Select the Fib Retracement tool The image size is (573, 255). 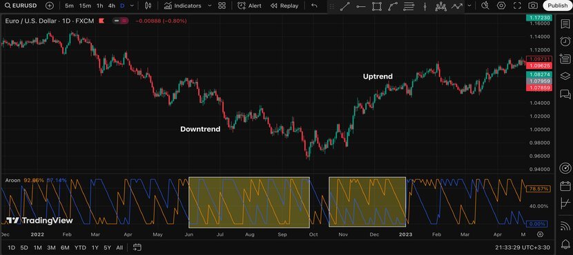tap(409, 6)
